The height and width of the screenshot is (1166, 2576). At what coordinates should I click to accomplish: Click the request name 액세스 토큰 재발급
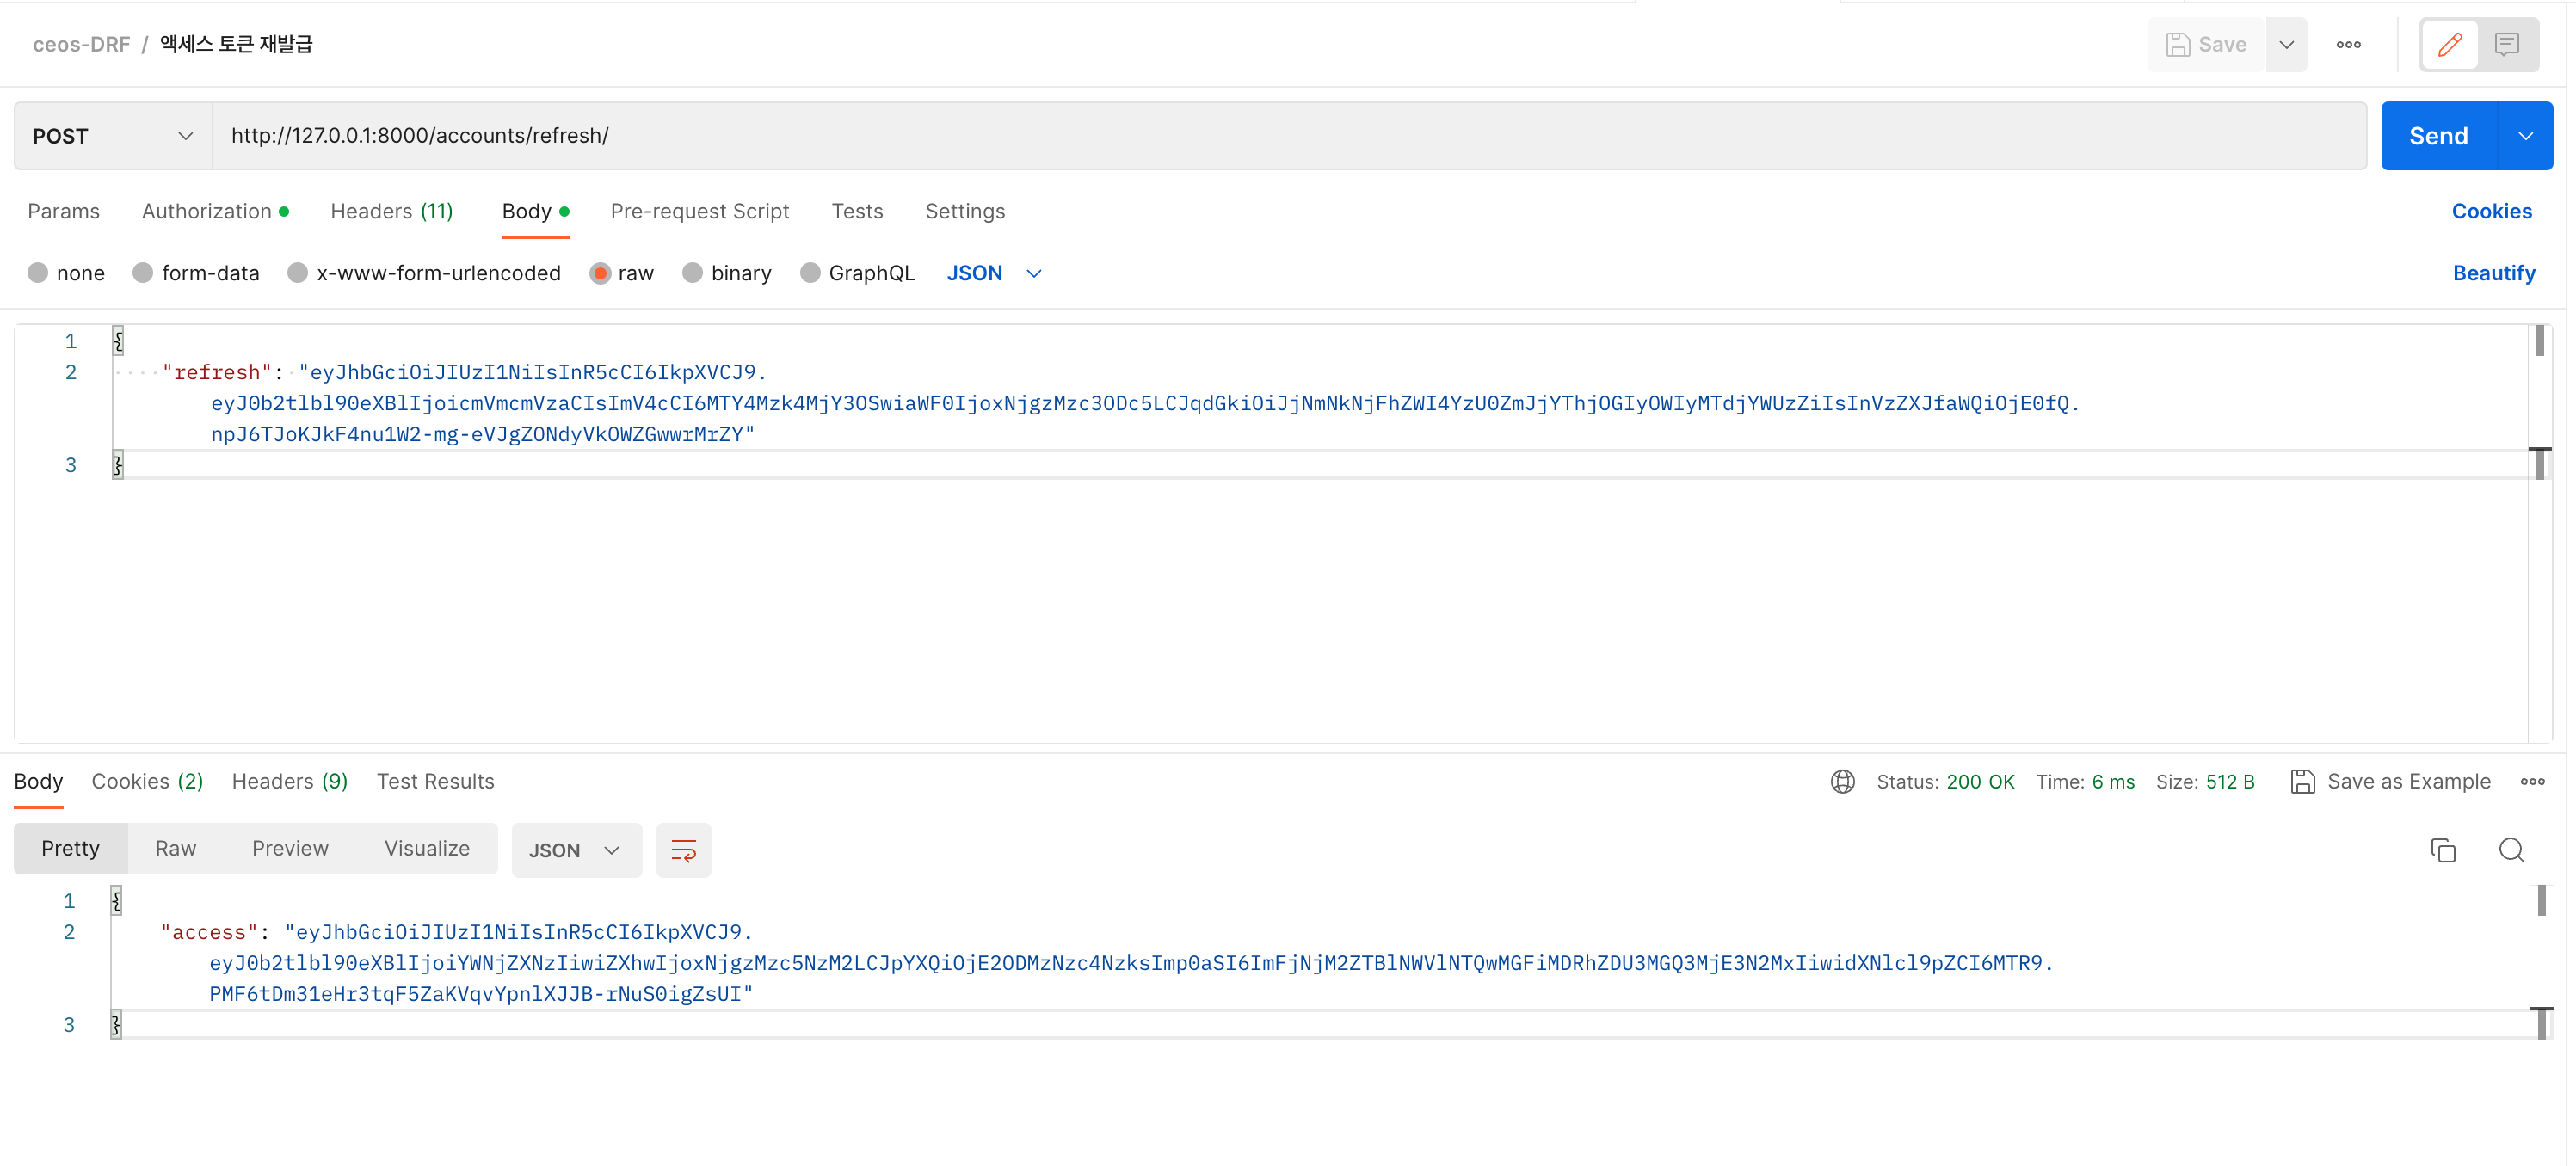[236, 45]
